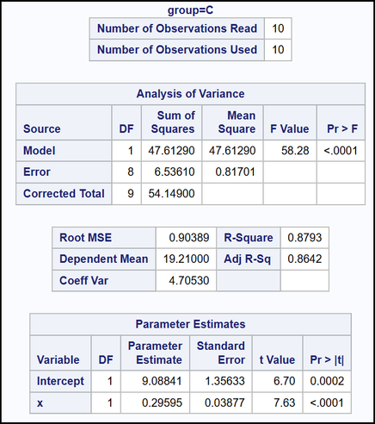Click the 'R-Square' label
375x424 pixels.
(x=249, y=238)
